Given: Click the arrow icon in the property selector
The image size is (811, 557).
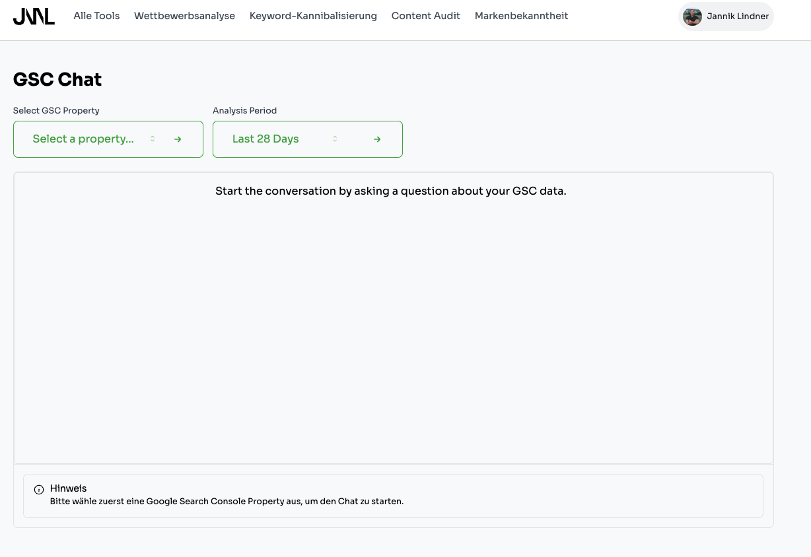Looking at the screenshot, I should [x=178, y=139].
